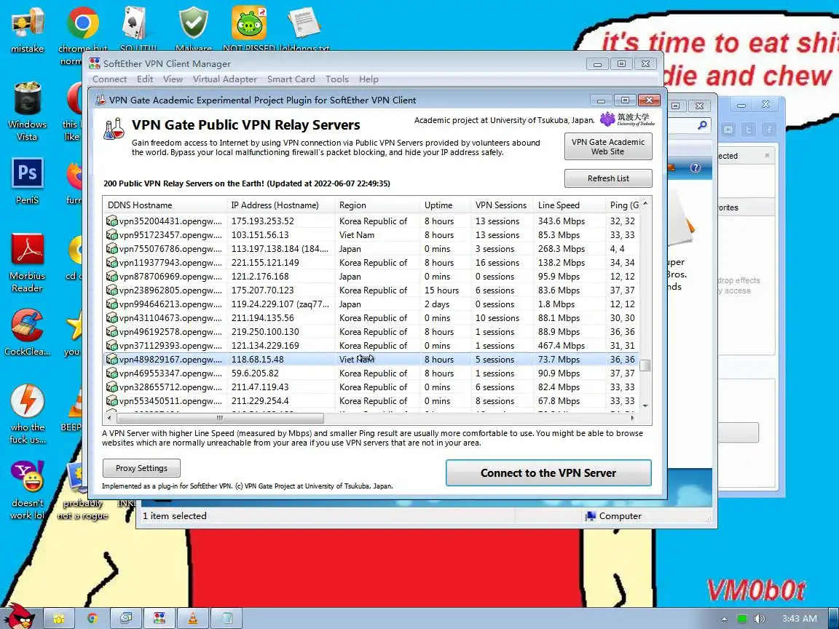The height and width of the screenshot is (629, 839).
Task: Click the server icon for vpn951723457
Action: tap(112, 235)
